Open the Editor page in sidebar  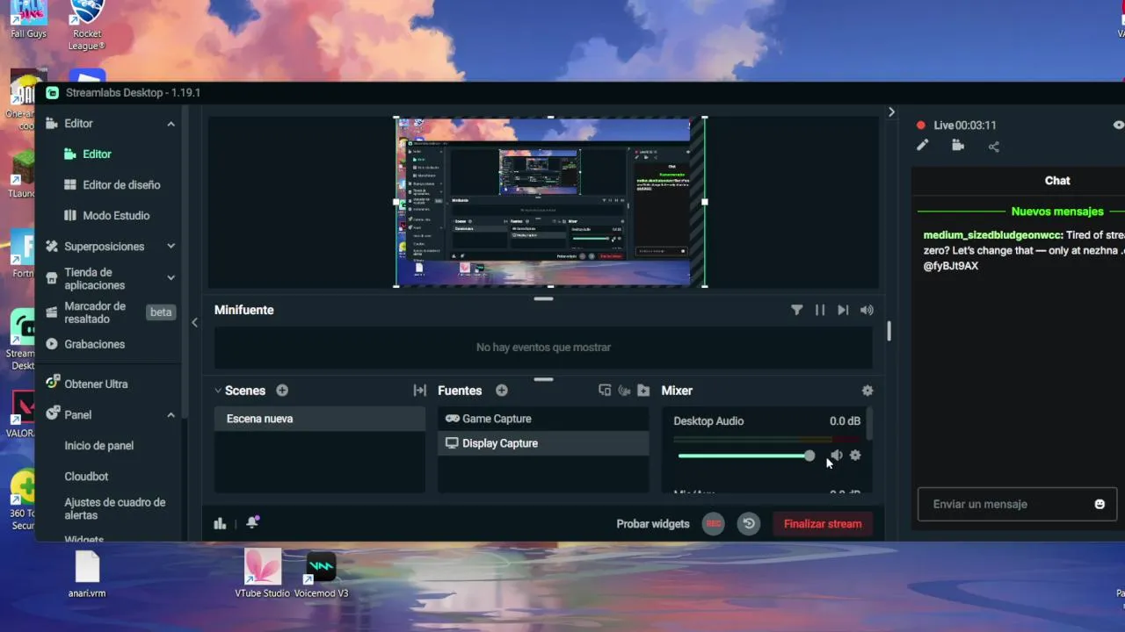click(x=97, y=154)
